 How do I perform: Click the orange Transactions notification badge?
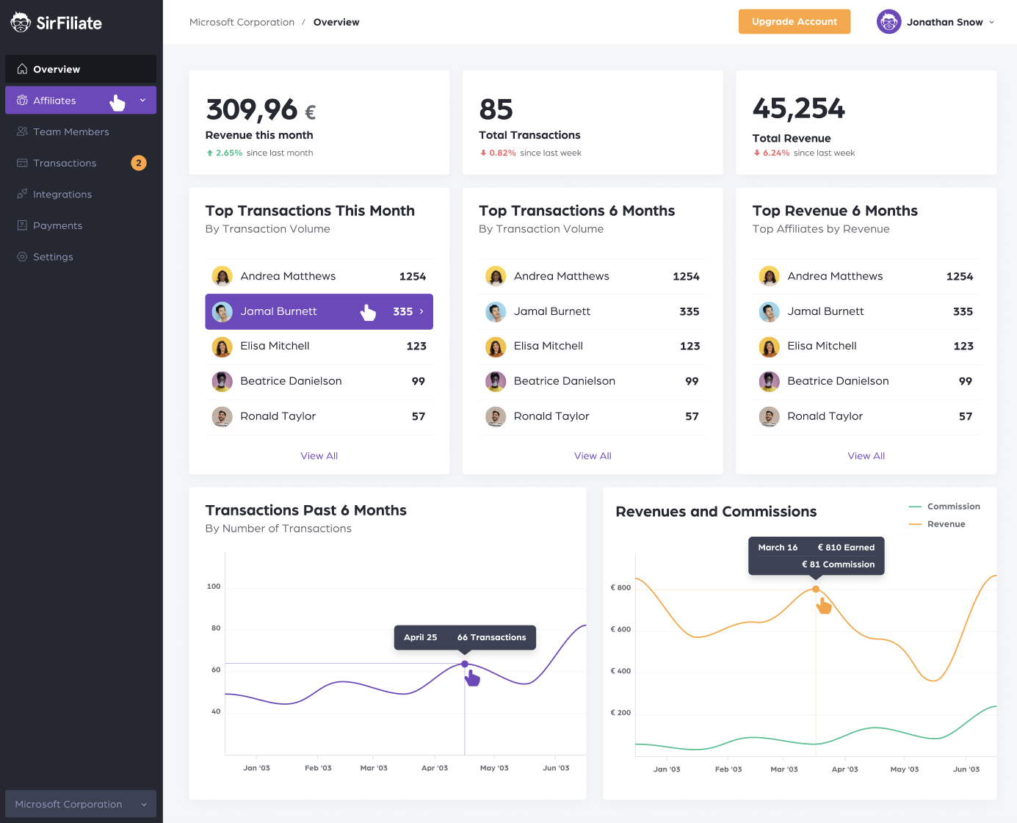coord(139,163)
